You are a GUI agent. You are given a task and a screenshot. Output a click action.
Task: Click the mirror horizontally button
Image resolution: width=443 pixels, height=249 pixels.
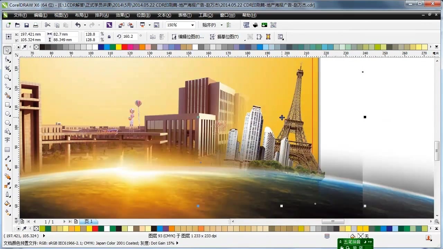point(153,37)
